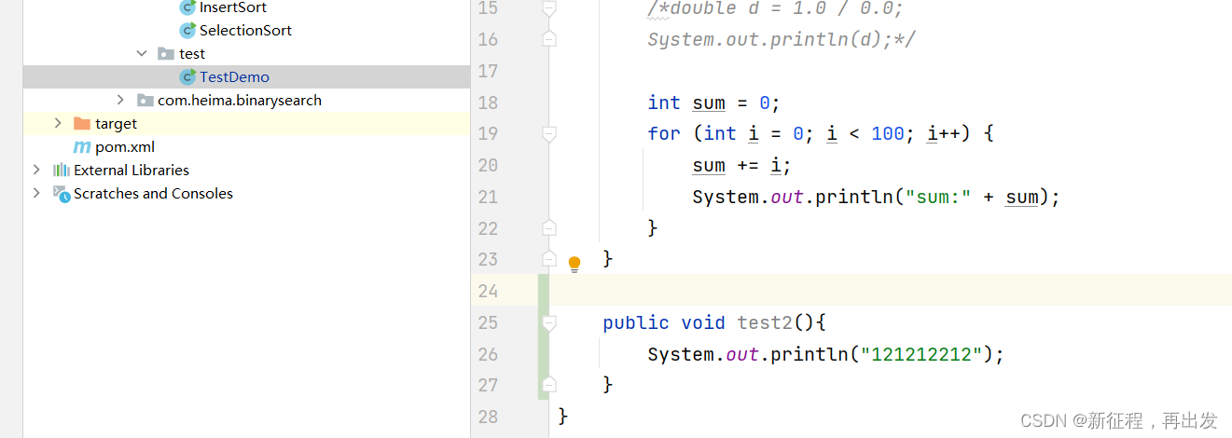1232x438 pixels.
Task: Click the commented System.out.println(d) line
Action: 782,39
